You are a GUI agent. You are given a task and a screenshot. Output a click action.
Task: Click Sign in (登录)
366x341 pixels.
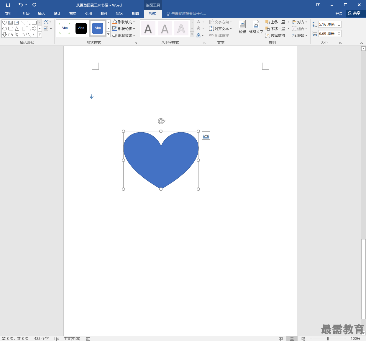coord(339,14)
